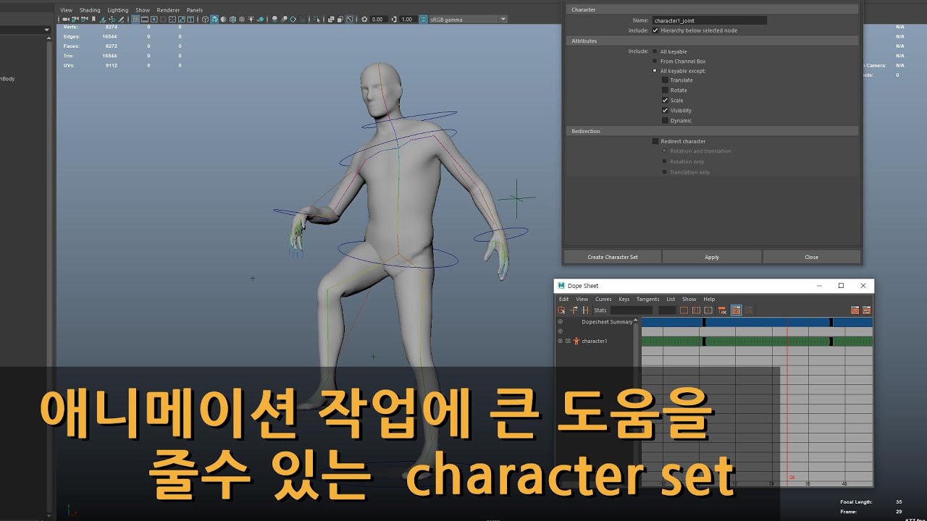This screenshot has height=521, width=927.
Task: Click the icon left of the highlighted auto load icon
Action: (x=722, y=310)
